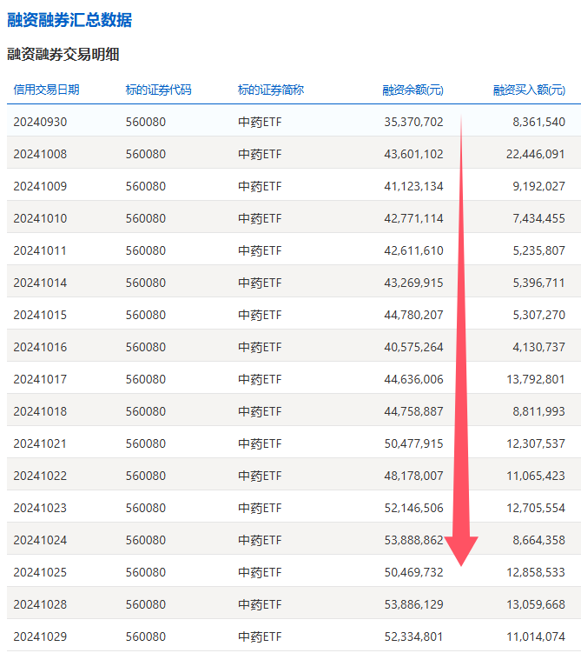The image size is (581, 653).
Task: Click the 信用交易日期 column header
Action: click(46, 90)
